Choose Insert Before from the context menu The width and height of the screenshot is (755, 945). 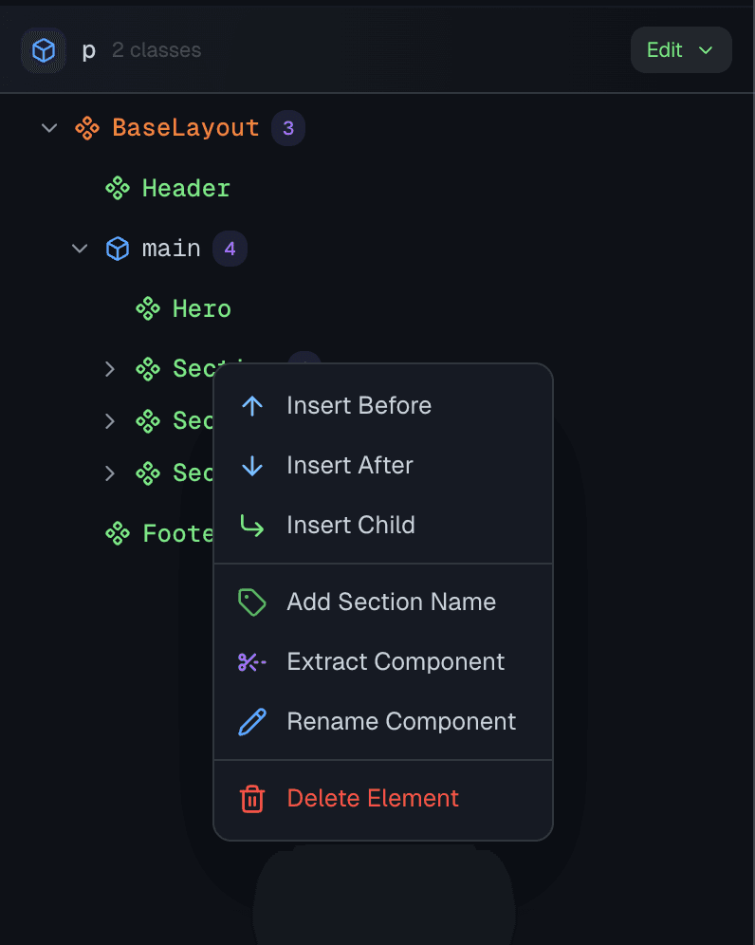(x=359, y=405)
